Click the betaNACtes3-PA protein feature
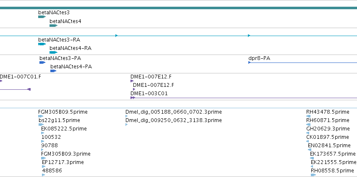Image resolution: width=357 pixels, height=177 pixels. (42, 62)
